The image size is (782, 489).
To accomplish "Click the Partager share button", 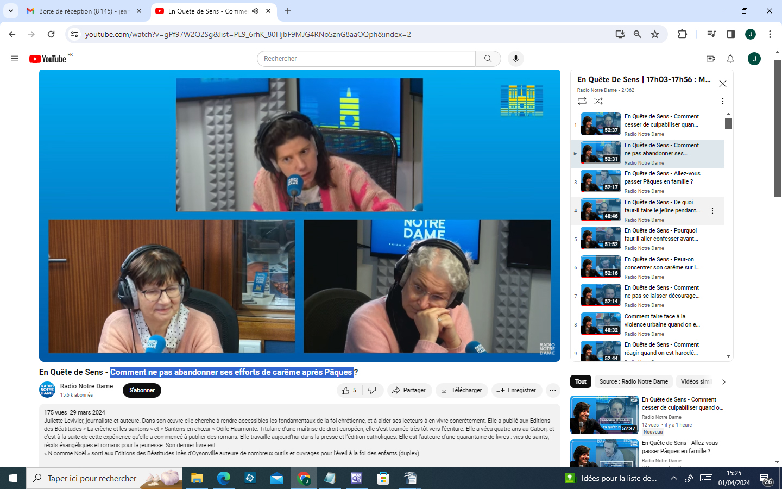I will [x=409, y=390].
